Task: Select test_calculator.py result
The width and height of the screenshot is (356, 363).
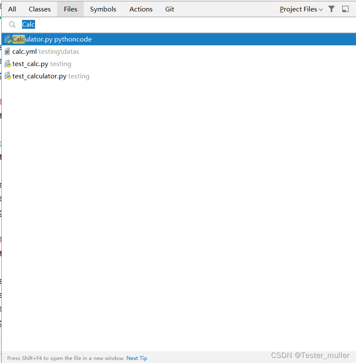Action: pyautogui.click(x=179, y=76)
